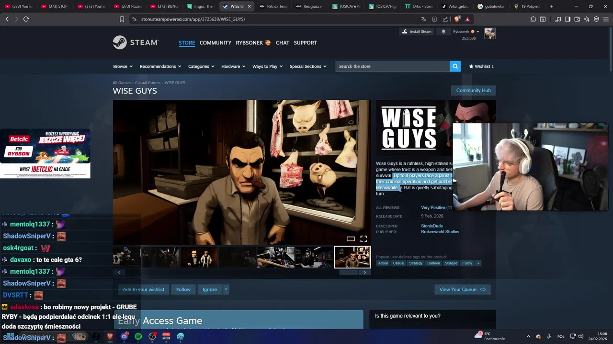Image resolution: width=613 pixels, height=344 pixels.
Task: Open the RYBSONEK profile menu
Action: [x=253, y=43]
